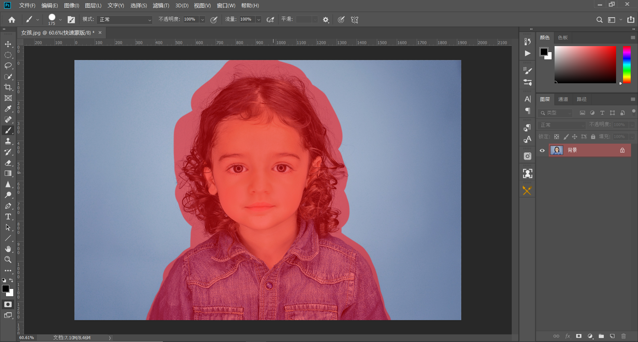Viewport: 638px width, 342px height.
Task: Open the brush 模式 blend mode dropdown
Action: coord(125,20)
